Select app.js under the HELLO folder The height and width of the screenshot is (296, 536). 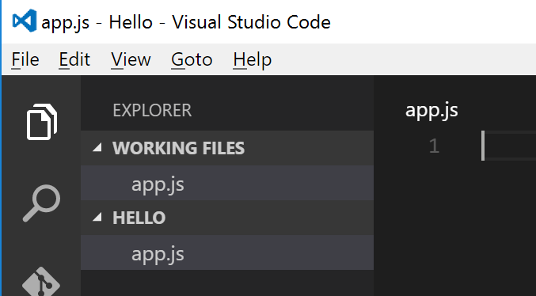227,252
